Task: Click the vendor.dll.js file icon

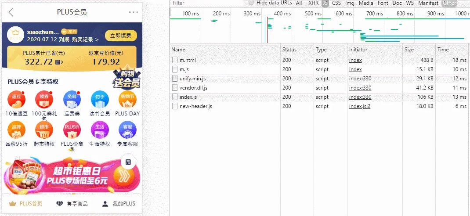Action: 175,88
